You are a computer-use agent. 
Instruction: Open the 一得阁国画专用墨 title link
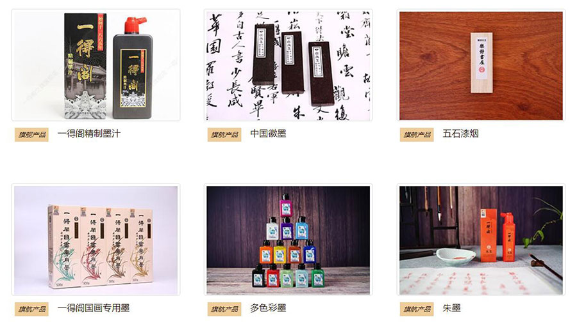click(x=94, y=308)
